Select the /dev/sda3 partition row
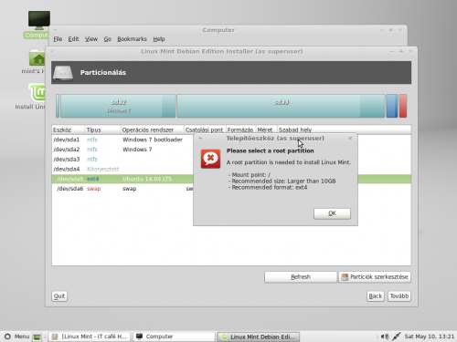457x342 pixels. [x=122, y=160]
